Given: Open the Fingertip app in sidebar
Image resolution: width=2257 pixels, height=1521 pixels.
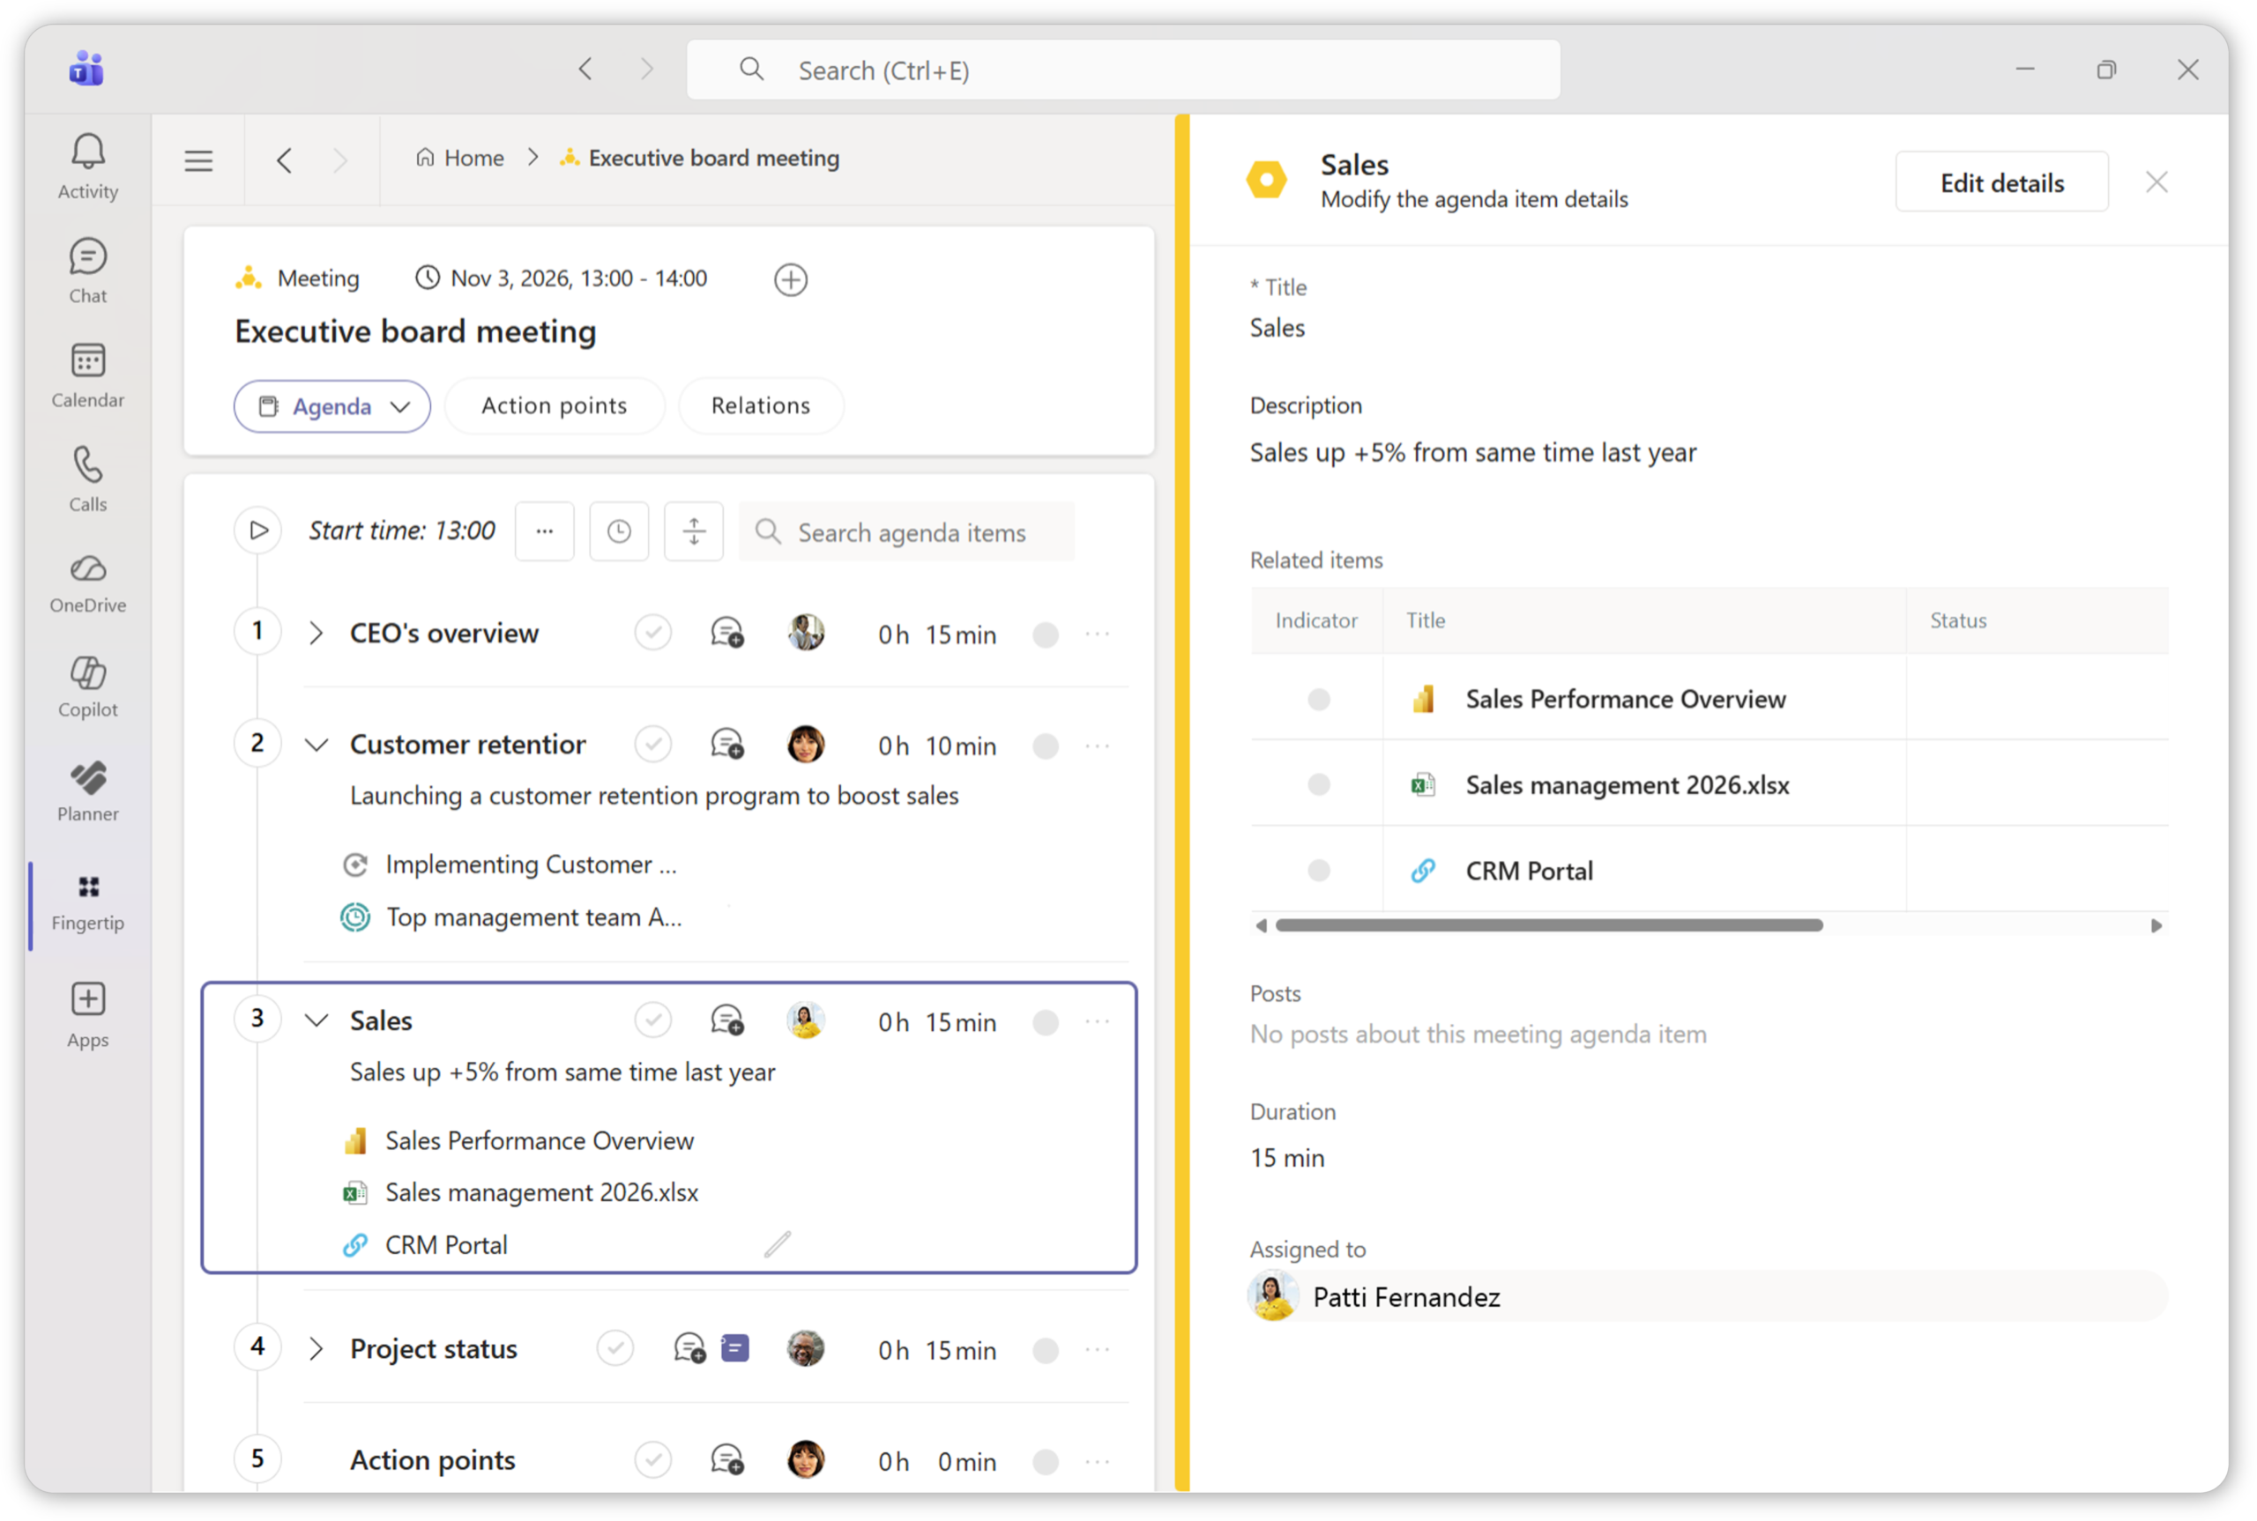Looking at the screenshot, I should 87,901.
